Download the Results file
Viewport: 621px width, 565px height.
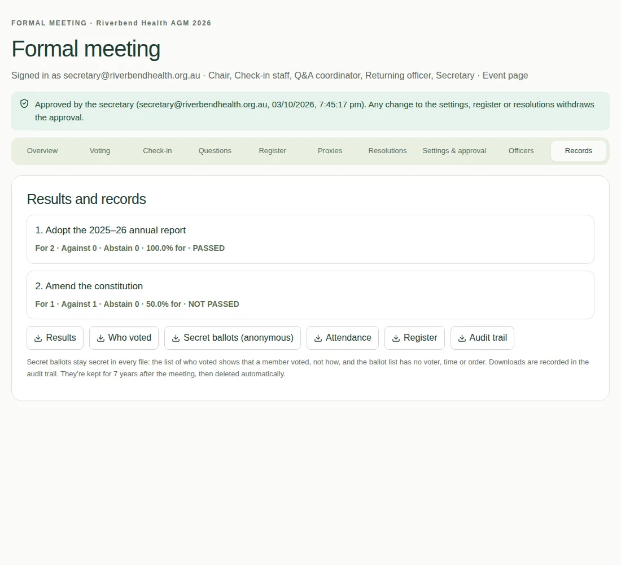(55, 338)
